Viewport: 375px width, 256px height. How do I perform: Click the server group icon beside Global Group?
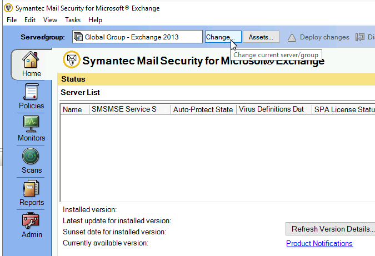click(x=78, y=37)
